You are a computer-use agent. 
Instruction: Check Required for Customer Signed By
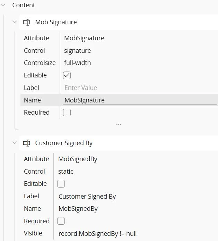tap(61, 221)
